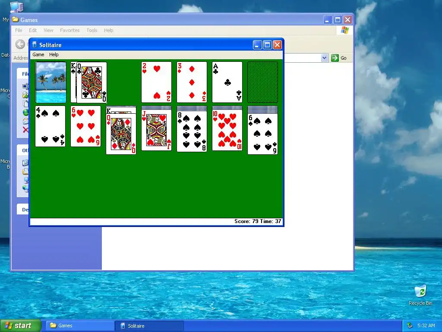Maximize the Solitaire window
The image size is (442, 332).
(267, 45)
